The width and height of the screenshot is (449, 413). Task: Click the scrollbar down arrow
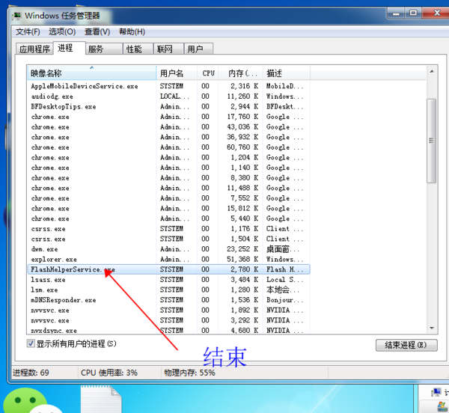coord(432,328)
